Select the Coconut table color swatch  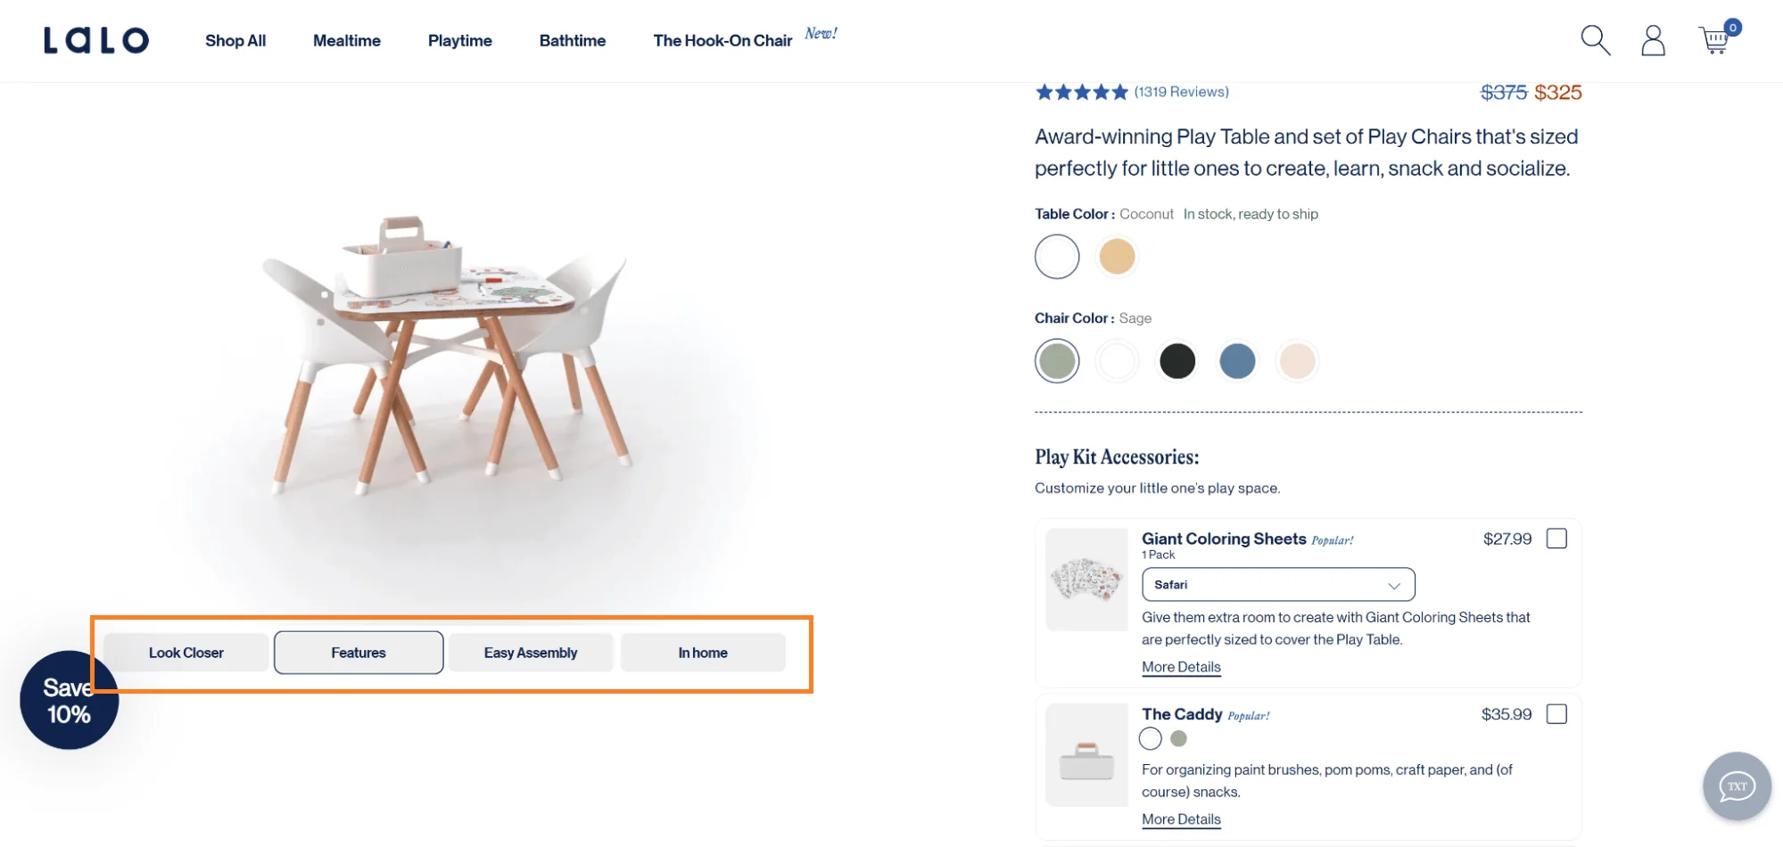[x=1056, y=256]
